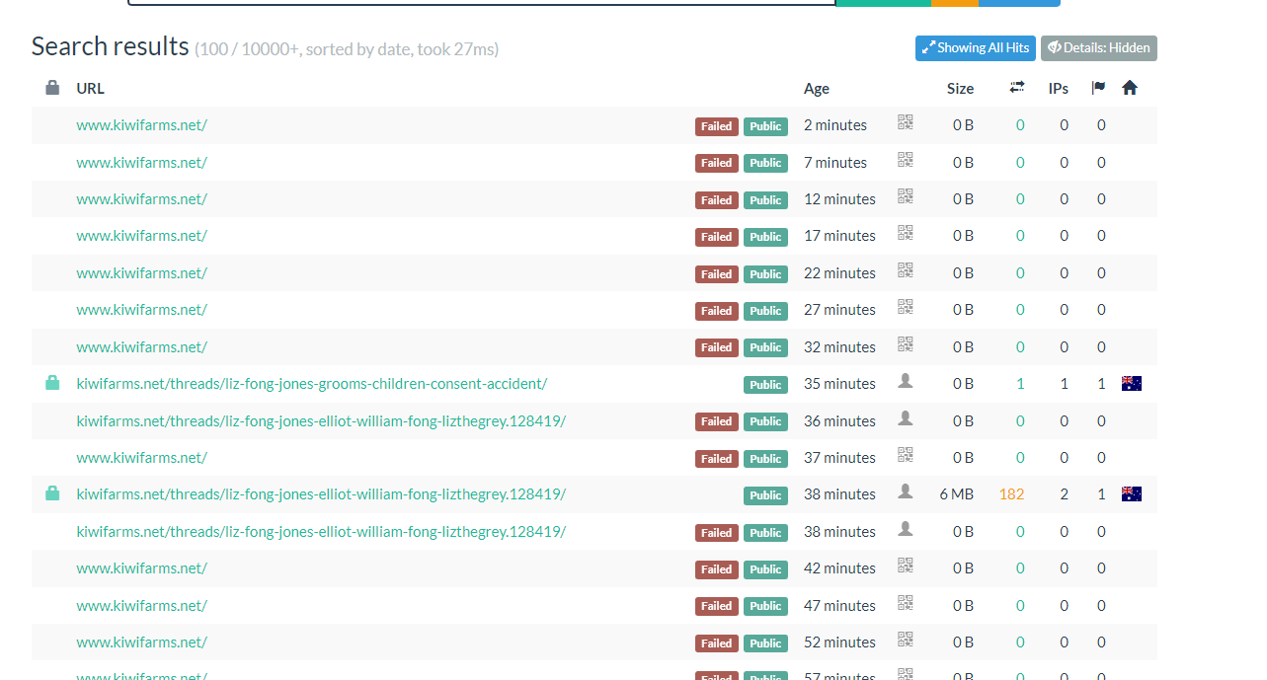Image resolution: width=1267 pixels, height=680 pixels.
Task: Click Public badge in 35 minutes row
Action: click(x=765, y=385)
